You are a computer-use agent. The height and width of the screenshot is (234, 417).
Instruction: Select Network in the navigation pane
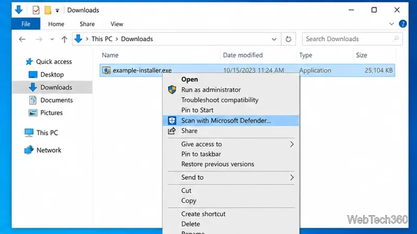point(43,150)
